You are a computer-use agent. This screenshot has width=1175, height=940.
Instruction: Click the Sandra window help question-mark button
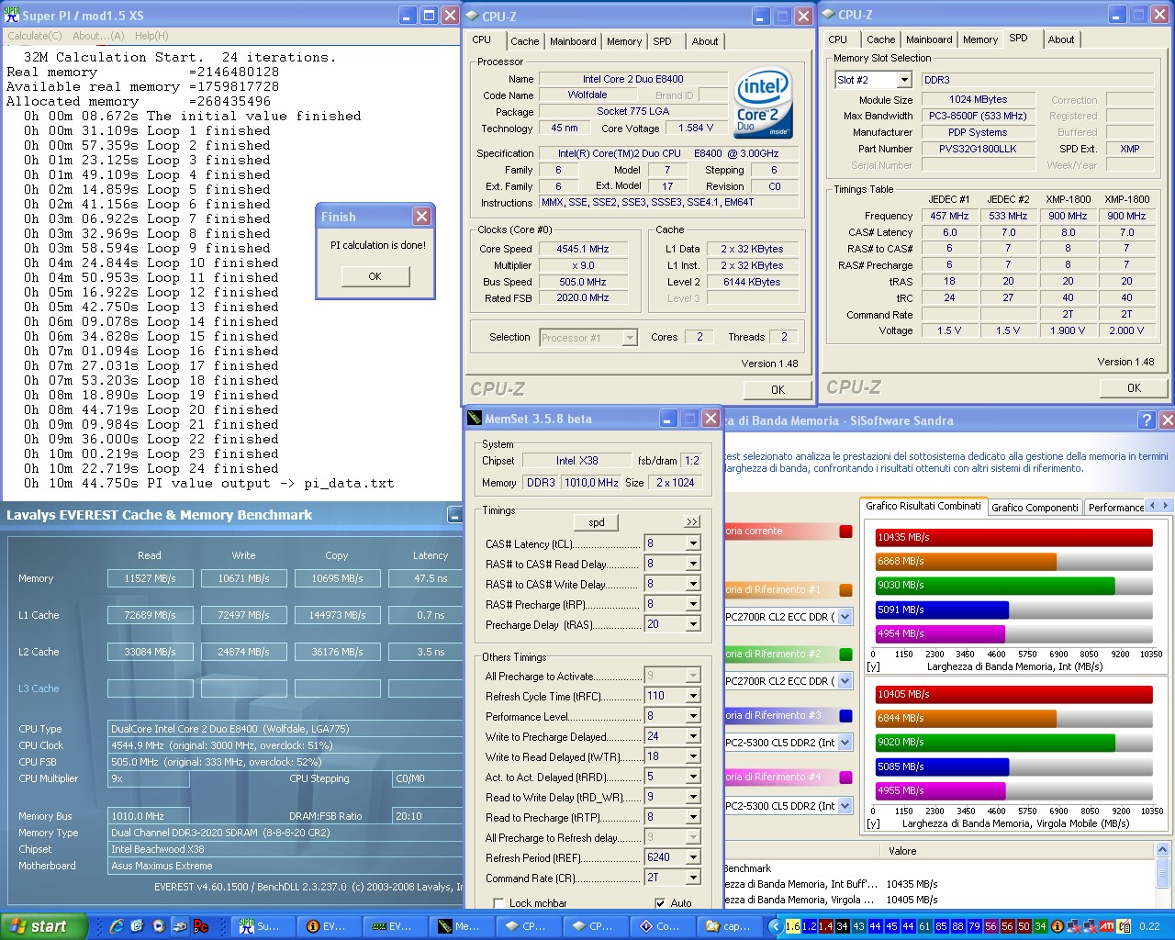1146,420
